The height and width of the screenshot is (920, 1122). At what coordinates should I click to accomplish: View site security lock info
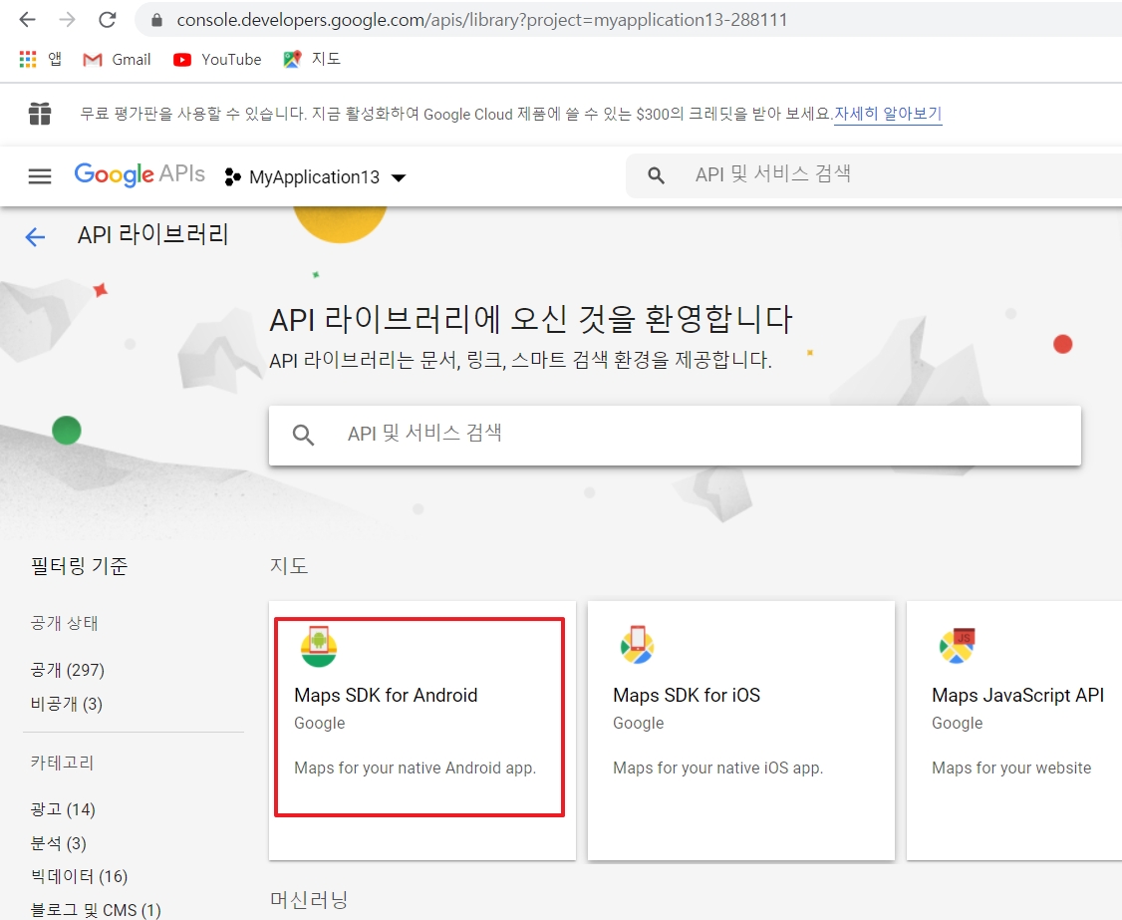click(156, 20)
